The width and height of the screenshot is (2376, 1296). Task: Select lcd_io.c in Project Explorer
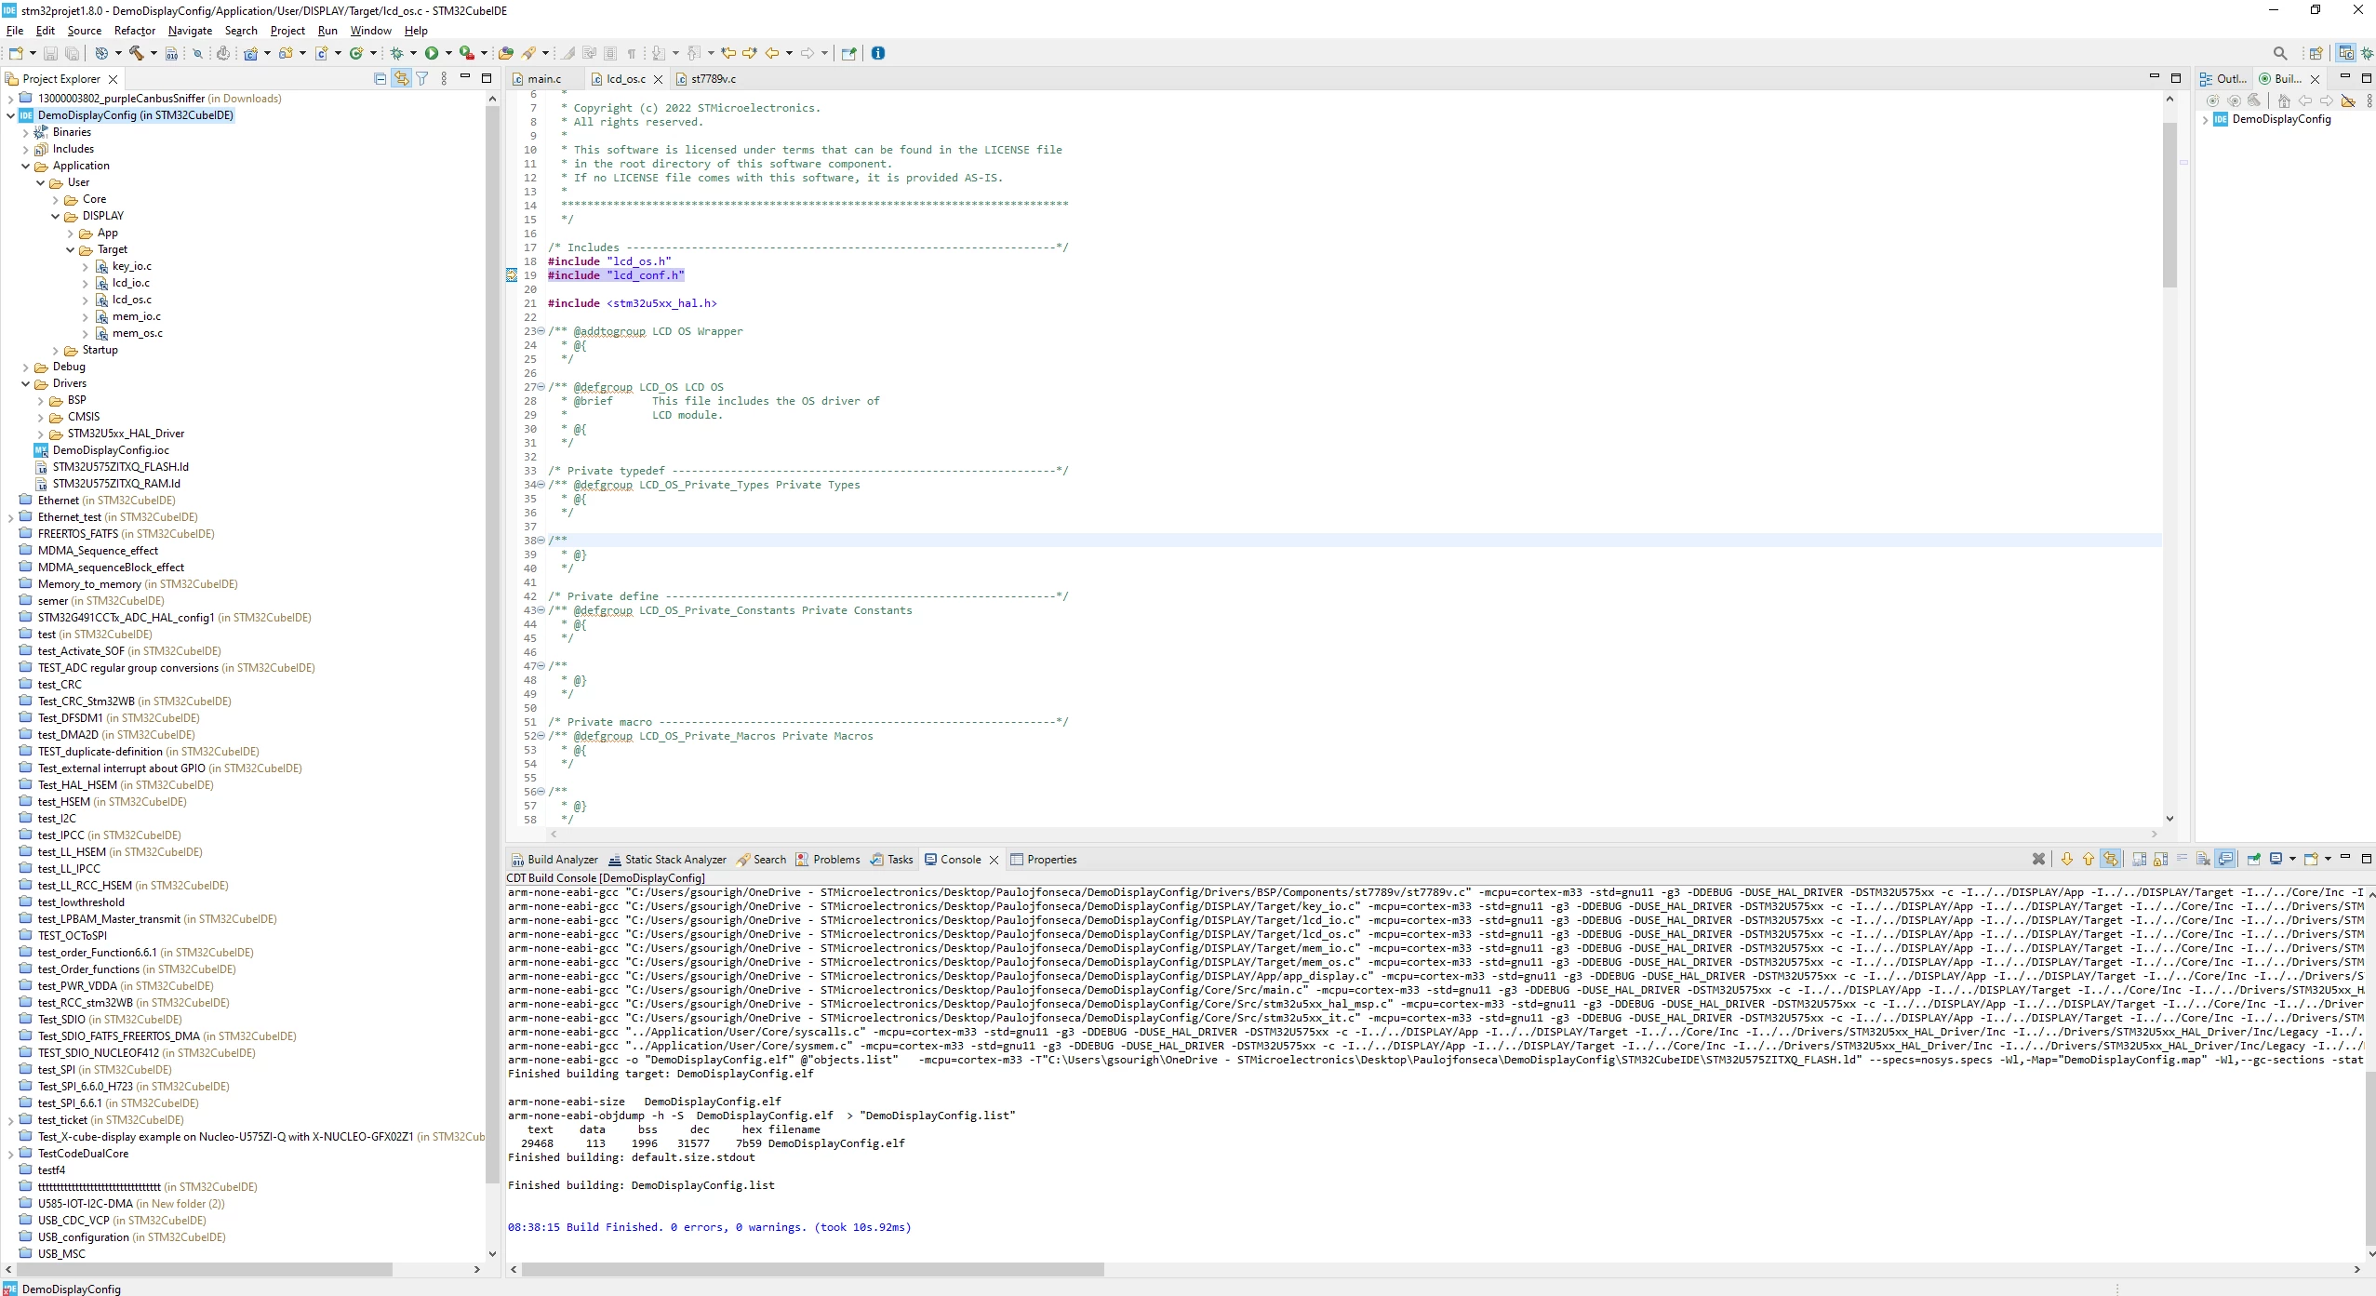130,283
